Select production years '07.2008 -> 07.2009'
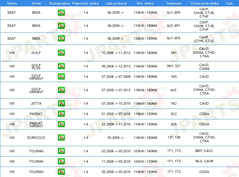This screenshot has width=239, height=177. tap(116, 77)
